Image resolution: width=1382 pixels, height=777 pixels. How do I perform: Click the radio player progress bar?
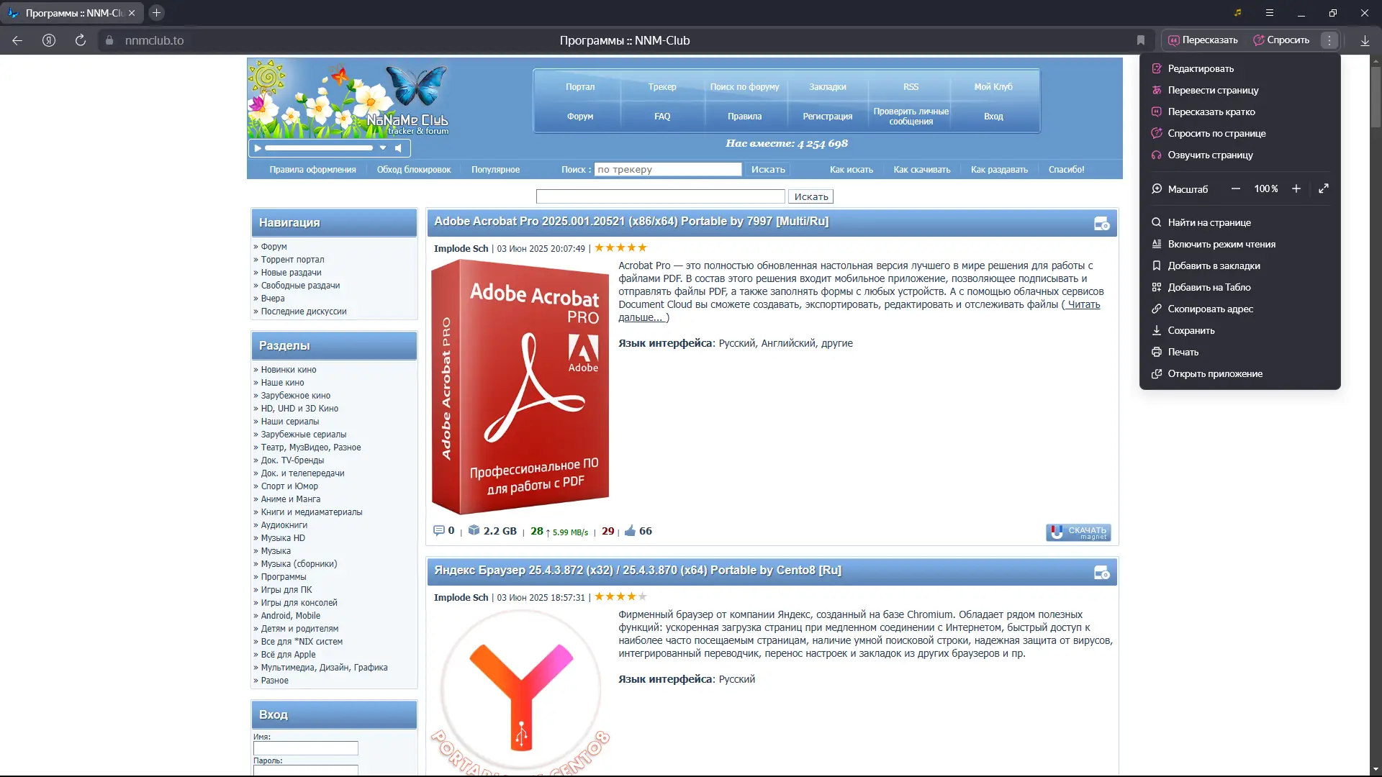[x=318, y=148]
